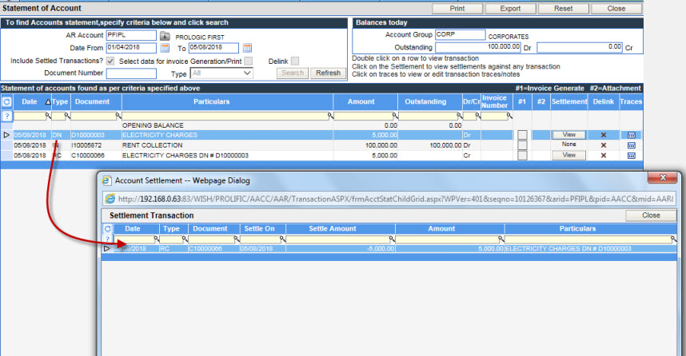Open traces for the C10000066 receipt row
Image resolution: width=686 pixels, height=356 pixels.
631,156
